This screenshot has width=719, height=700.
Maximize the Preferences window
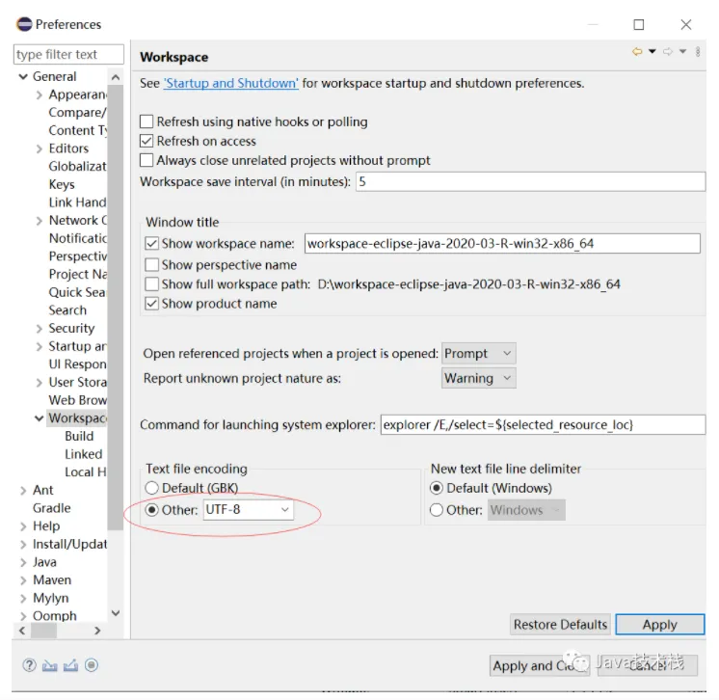tap(639, 24)
